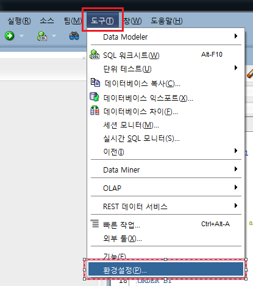253x286 pixels.
Task: Choose 데이터베이스 복사(C)... menu entry
Action: [x=166, y=84]
